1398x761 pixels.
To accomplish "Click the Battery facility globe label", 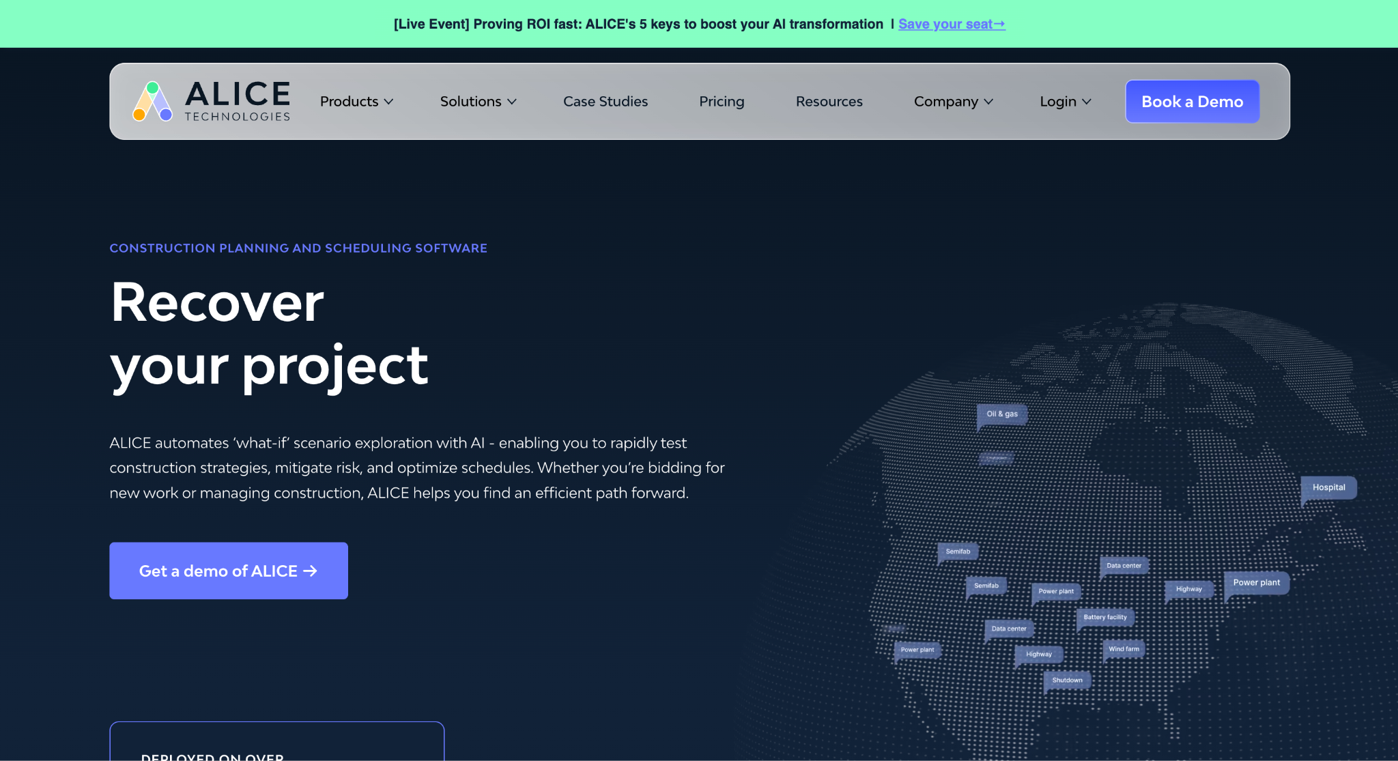I will [1105, 618].
